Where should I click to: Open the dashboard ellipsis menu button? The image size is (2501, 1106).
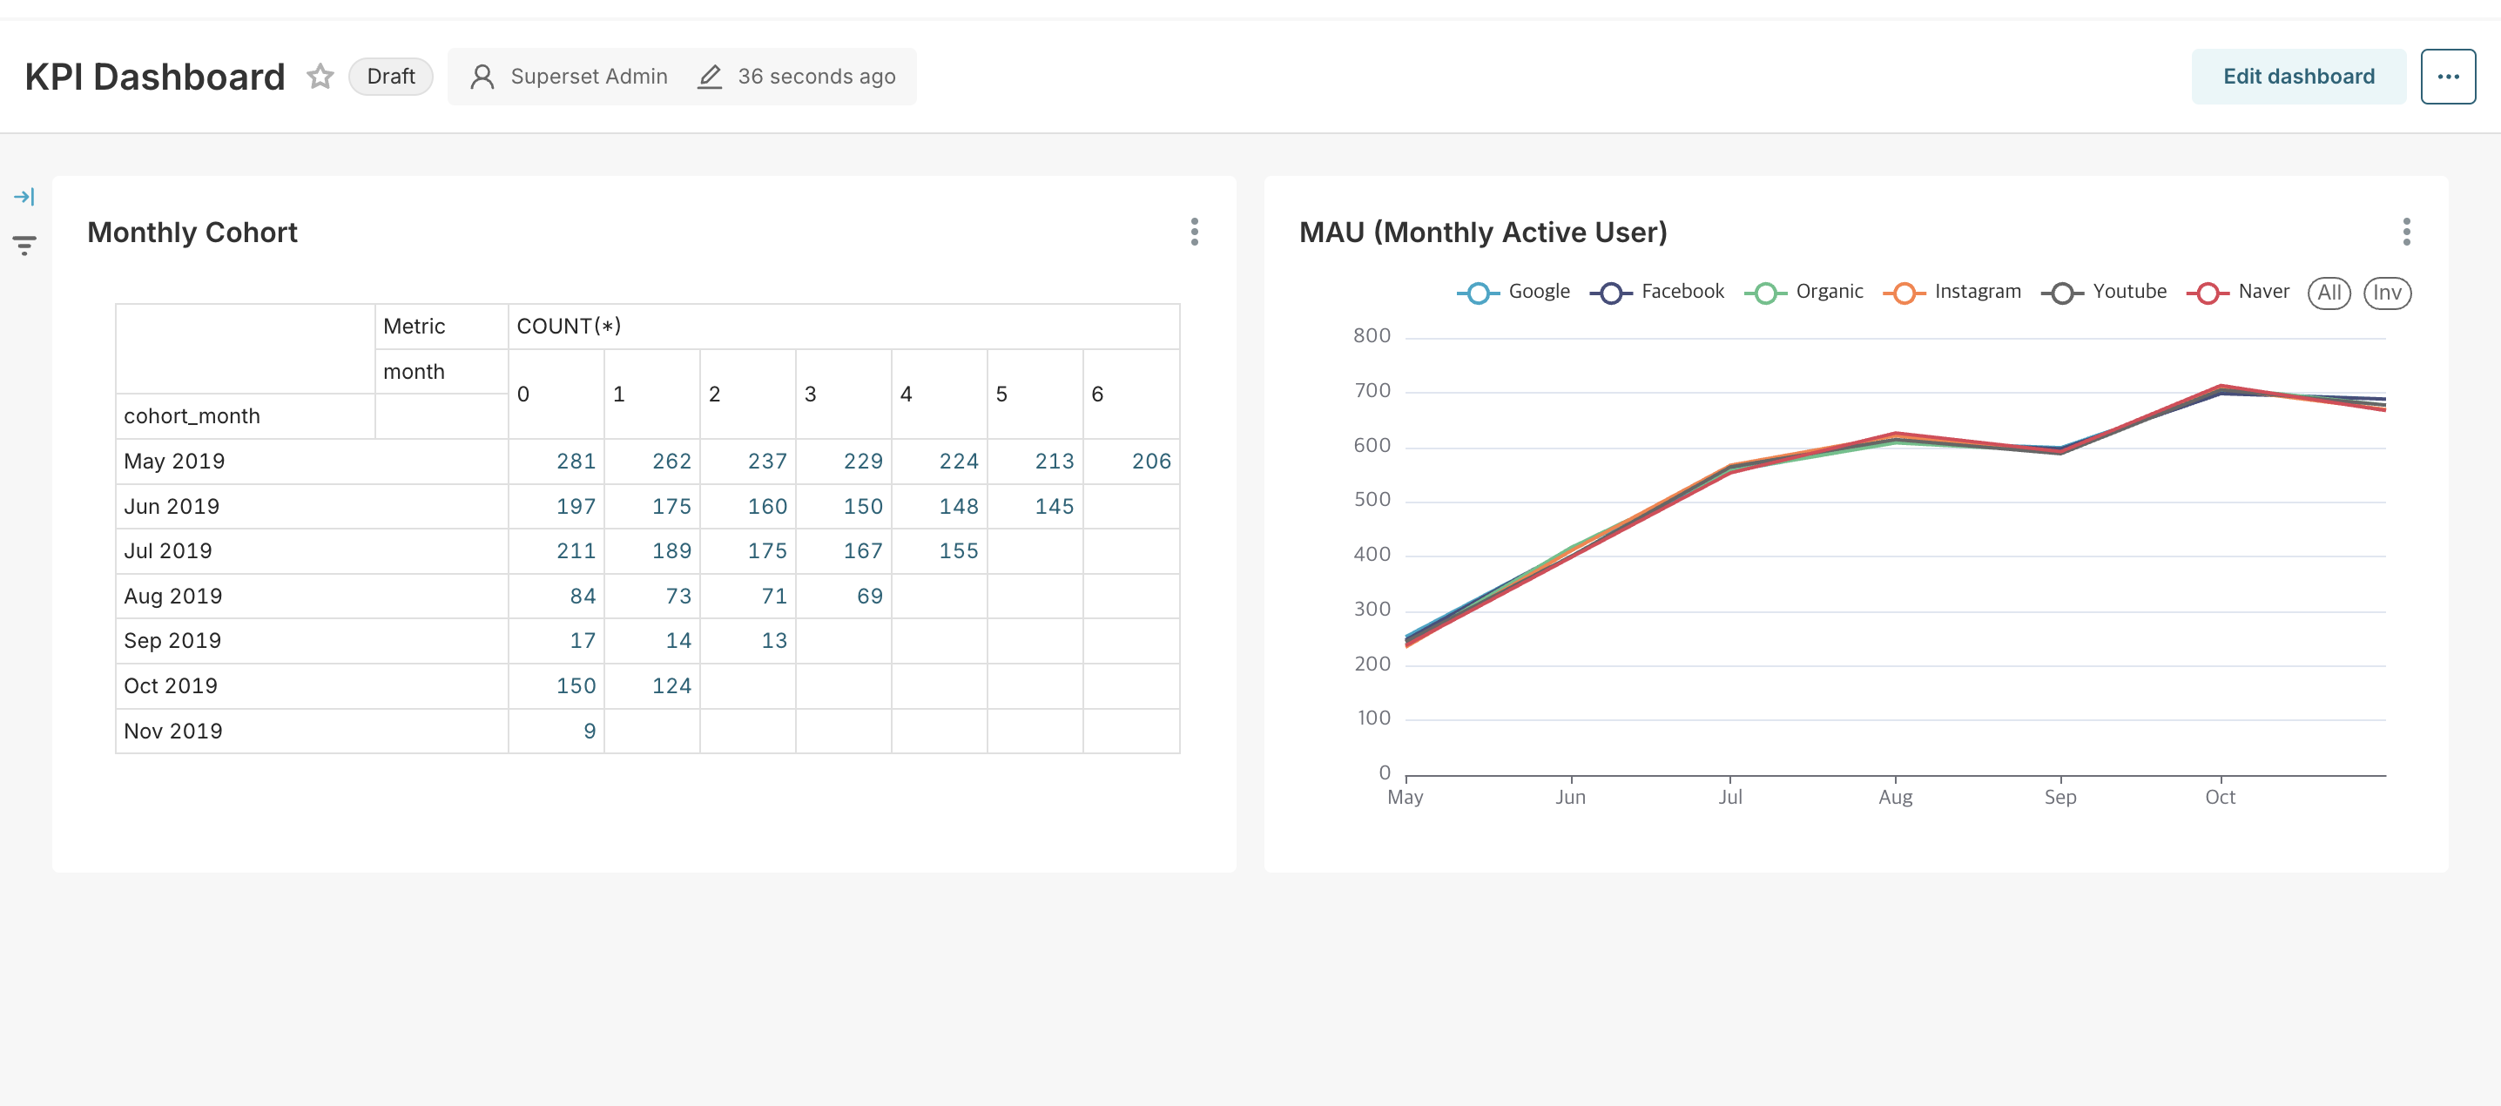pos(2447,76)
